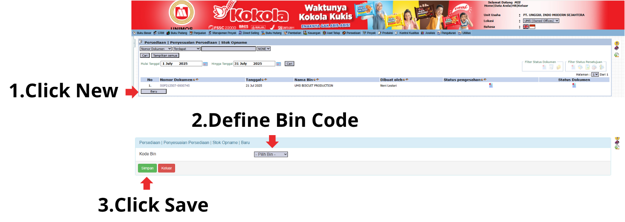Image resolution: width=625 pixels, height=222 pixels.
Task: Click the Home link in header
Action: click(x=489, y=6)
